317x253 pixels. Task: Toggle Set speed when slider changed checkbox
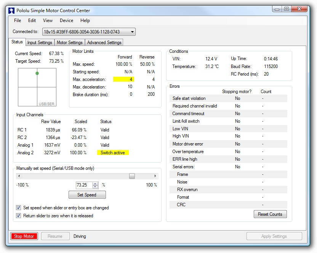pos(18,208)
